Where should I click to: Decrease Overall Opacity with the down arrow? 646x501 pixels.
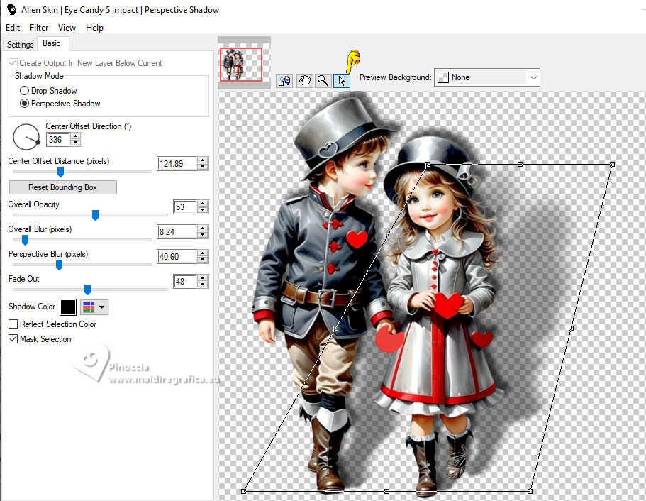pos(202,210)
